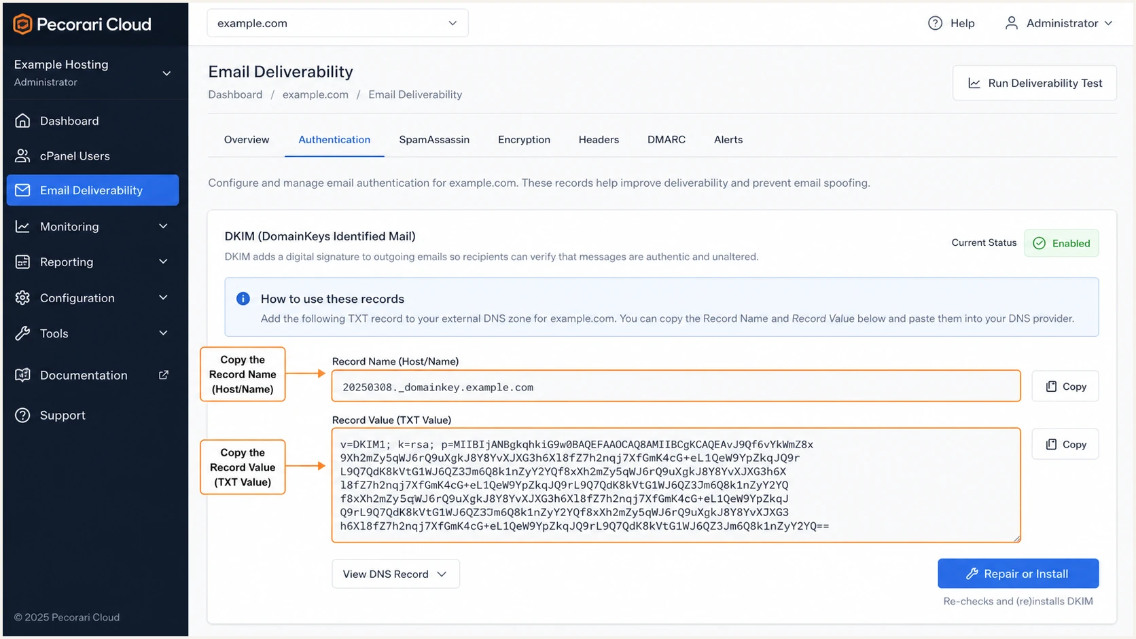Click the Monitoring chart icon
The height and width of the screenshot is (639, 1136).
click(22, 227)
